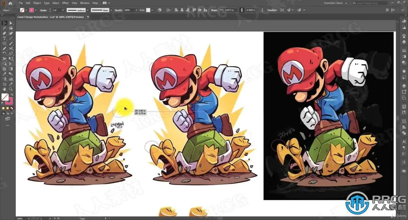Pick the Line Segment tool
Viewport: 408px width, 220px height.
11,38
